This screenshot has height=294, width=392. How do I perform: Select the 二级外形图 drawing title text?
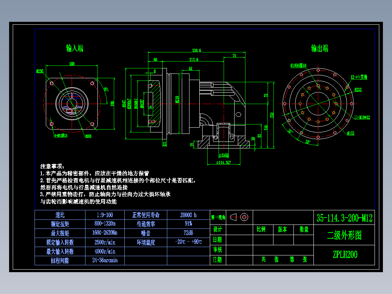click(344, 235)
